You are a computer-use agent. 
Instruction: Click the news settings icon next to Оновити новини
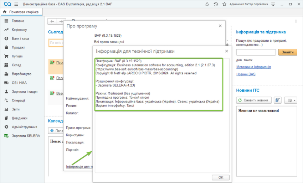[x=277, y=100]
